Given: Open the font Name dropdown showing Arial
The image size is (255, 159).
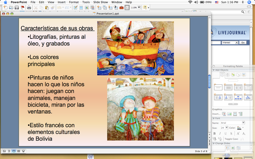Looking at the screenshot, I should pos(243,123).
